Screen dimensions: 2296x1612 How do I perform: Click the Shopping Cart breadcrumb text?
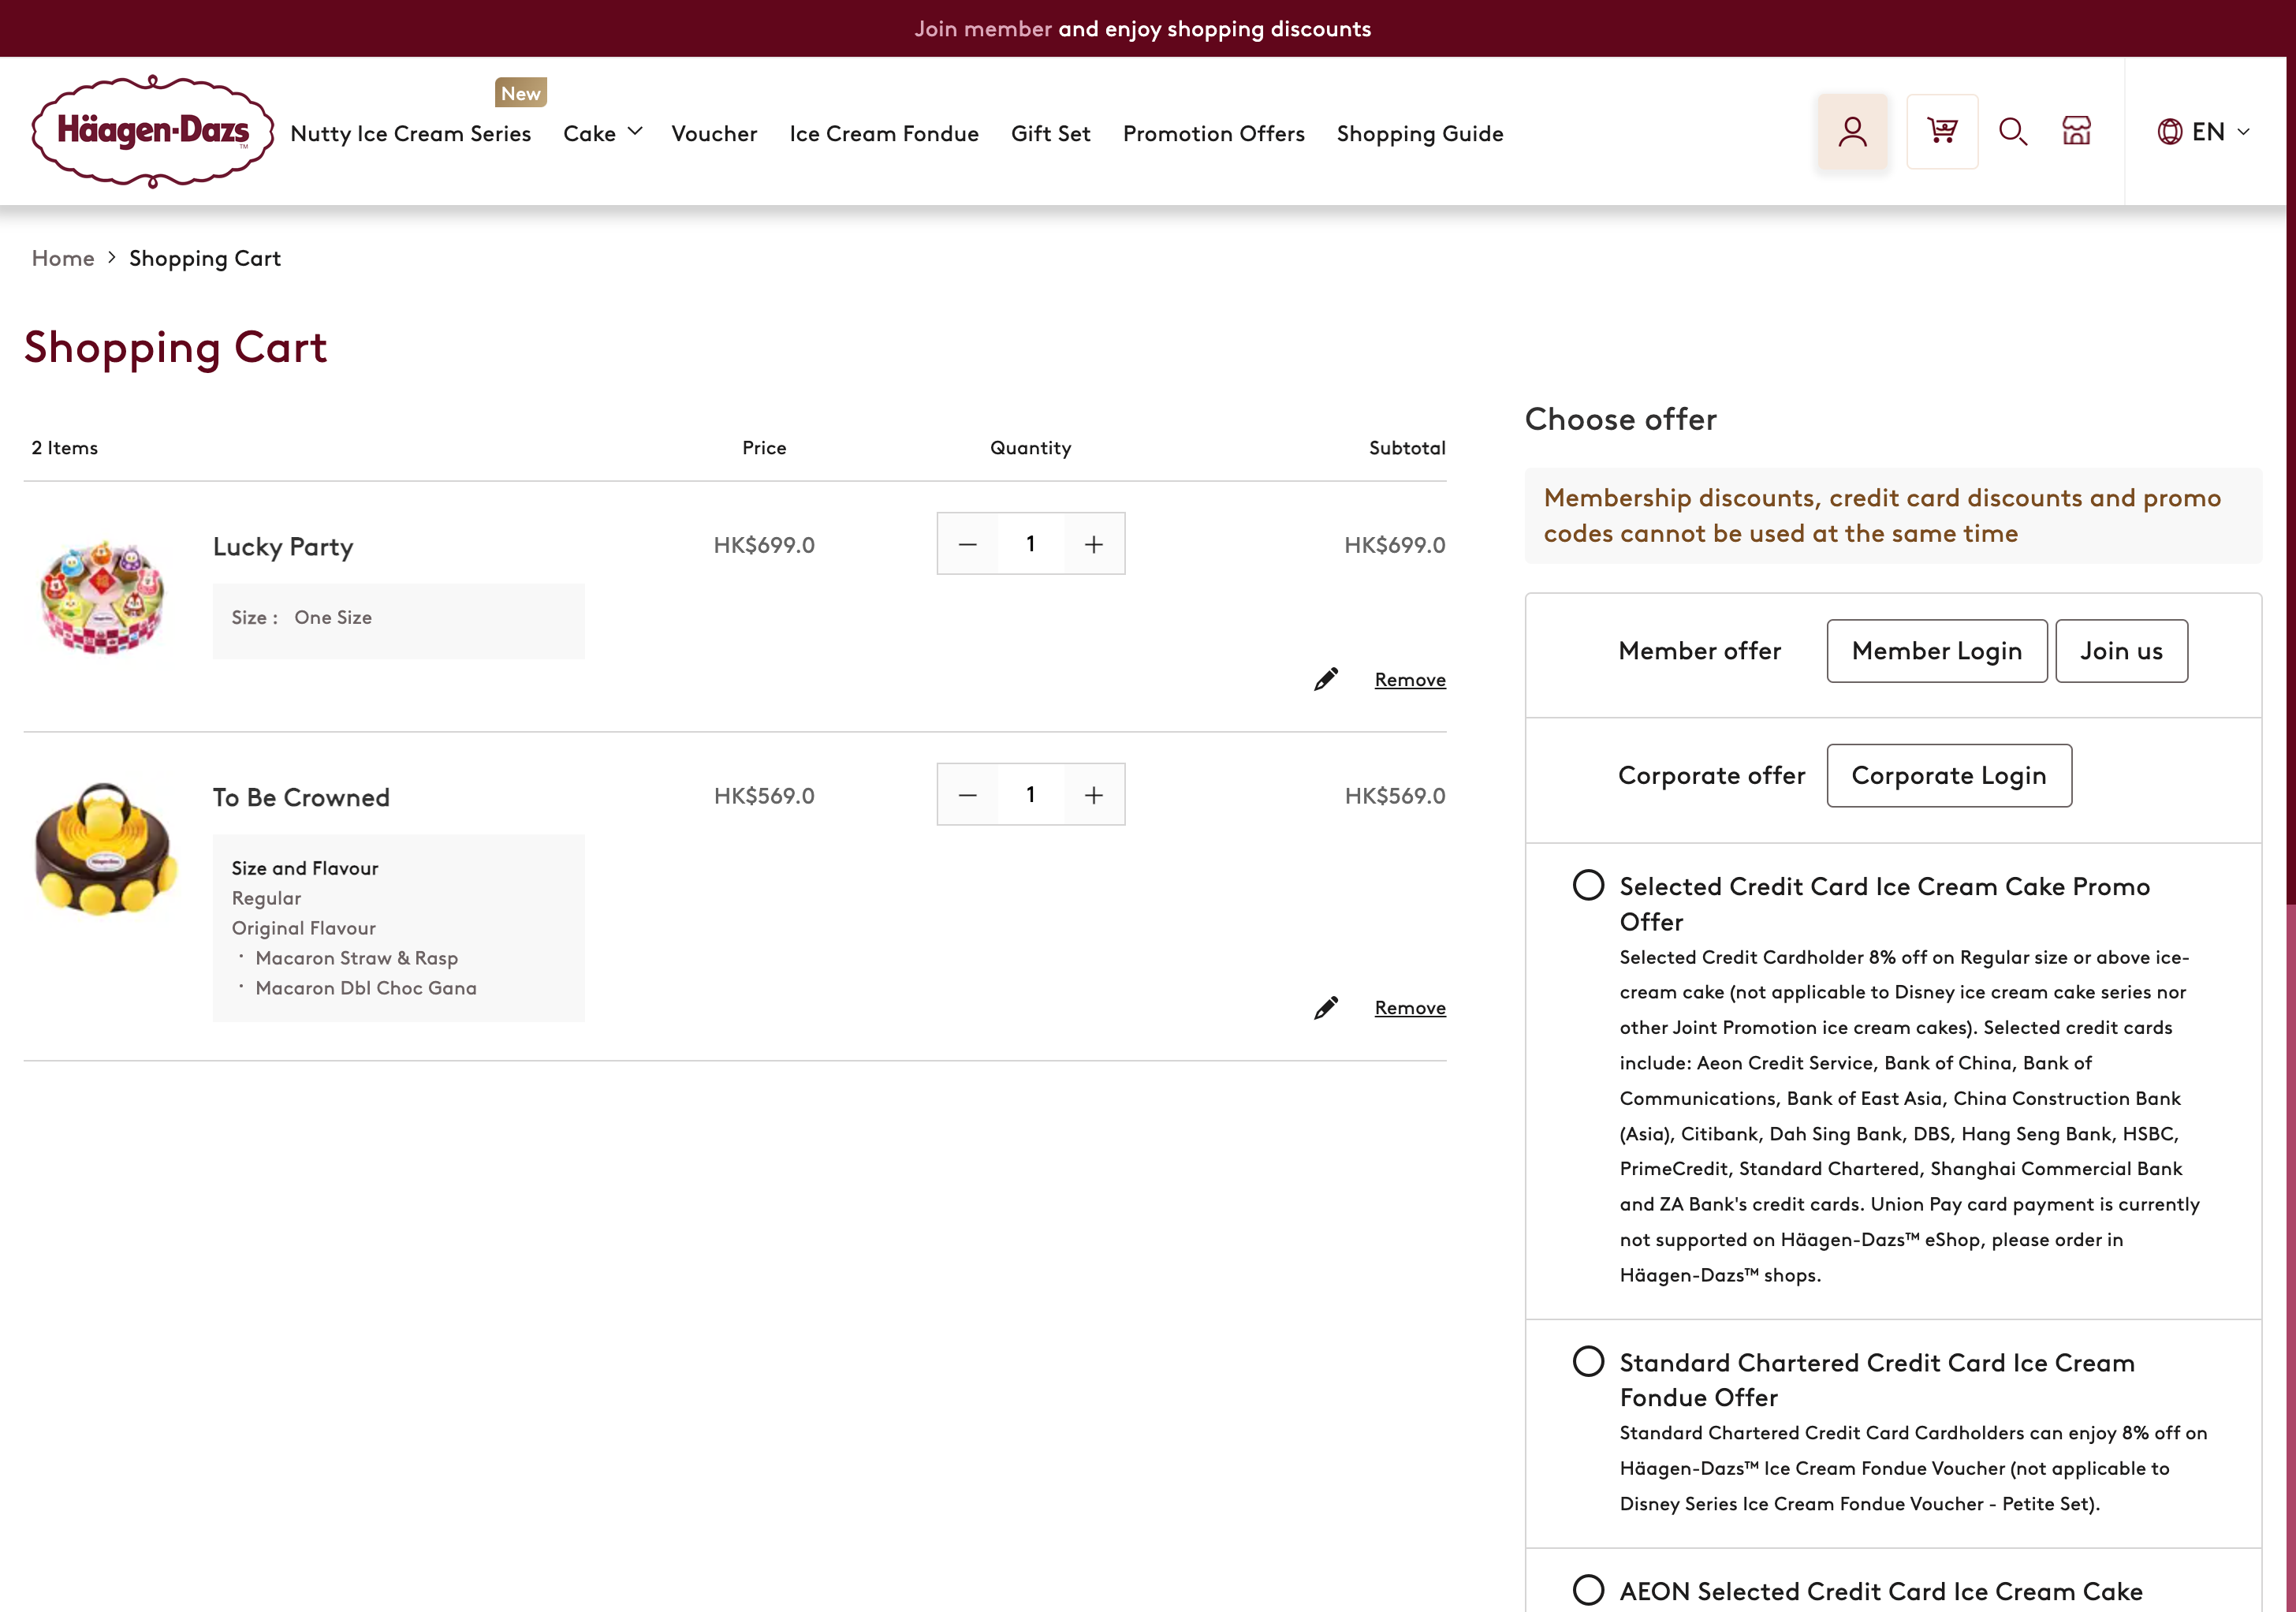pyautogui.click(x=205, y=258)
